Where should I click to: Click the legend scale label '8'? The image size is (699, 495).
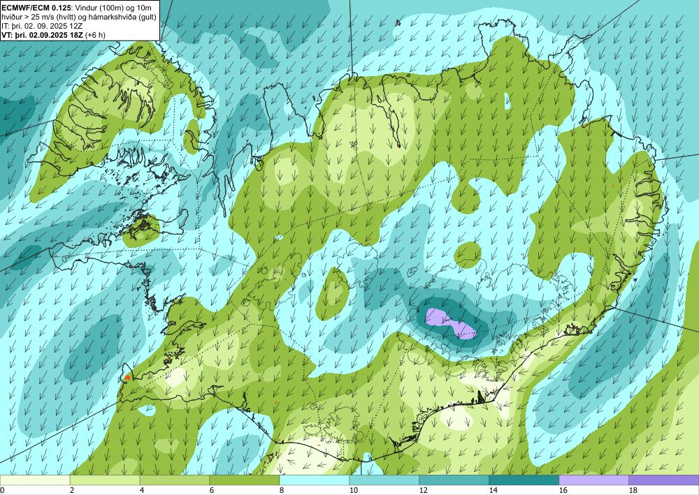[x=282, y=490]
